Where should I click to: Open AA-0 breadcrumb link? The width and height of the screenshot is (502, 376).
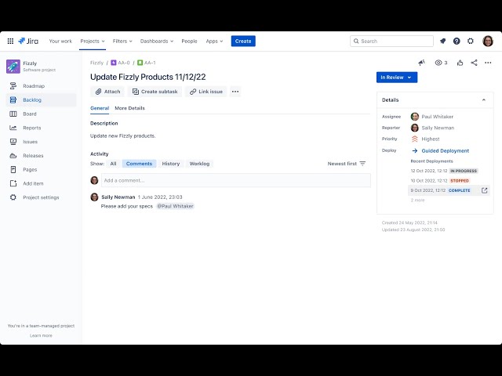[x=120, y=63]
